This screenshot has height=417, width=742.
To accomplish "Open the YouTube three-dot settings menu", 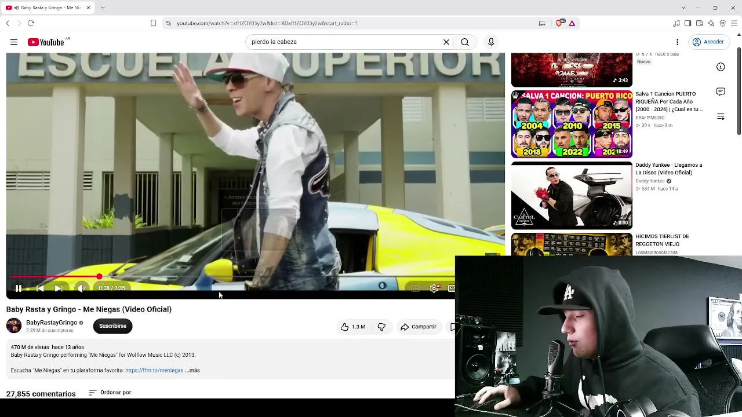I will coord(677,42).
